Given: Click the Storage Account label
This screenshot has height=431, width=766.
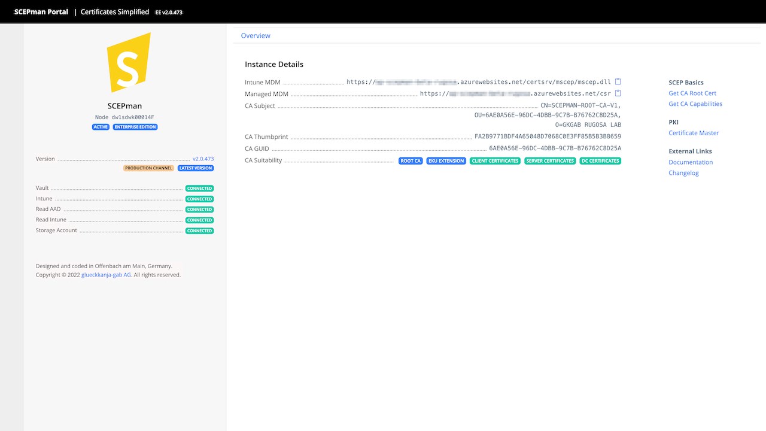Looking at the screenshot, I should (x=56, y=230).
